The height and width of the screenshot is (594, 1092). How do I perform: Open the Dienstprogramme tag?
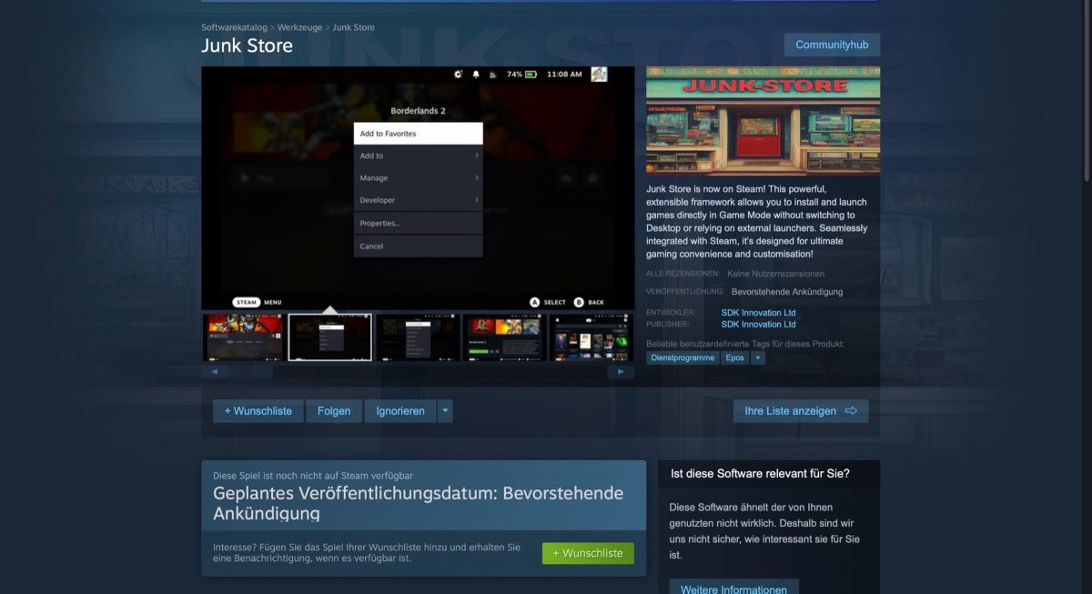coord(682,357)
